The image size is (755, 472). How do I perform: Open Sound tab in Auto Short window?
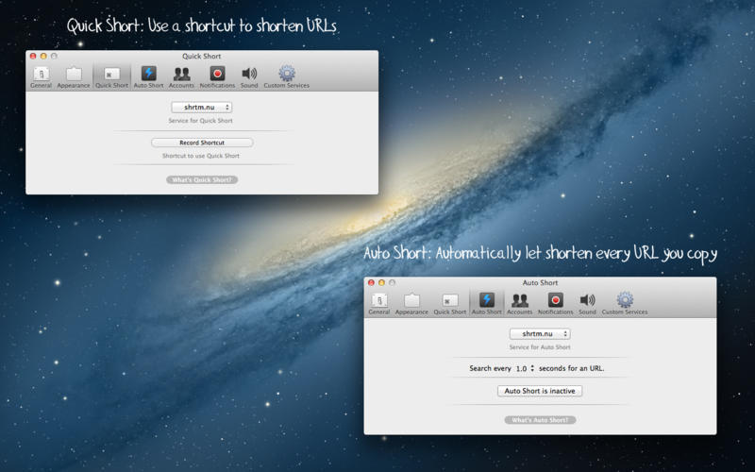(587, 304)
